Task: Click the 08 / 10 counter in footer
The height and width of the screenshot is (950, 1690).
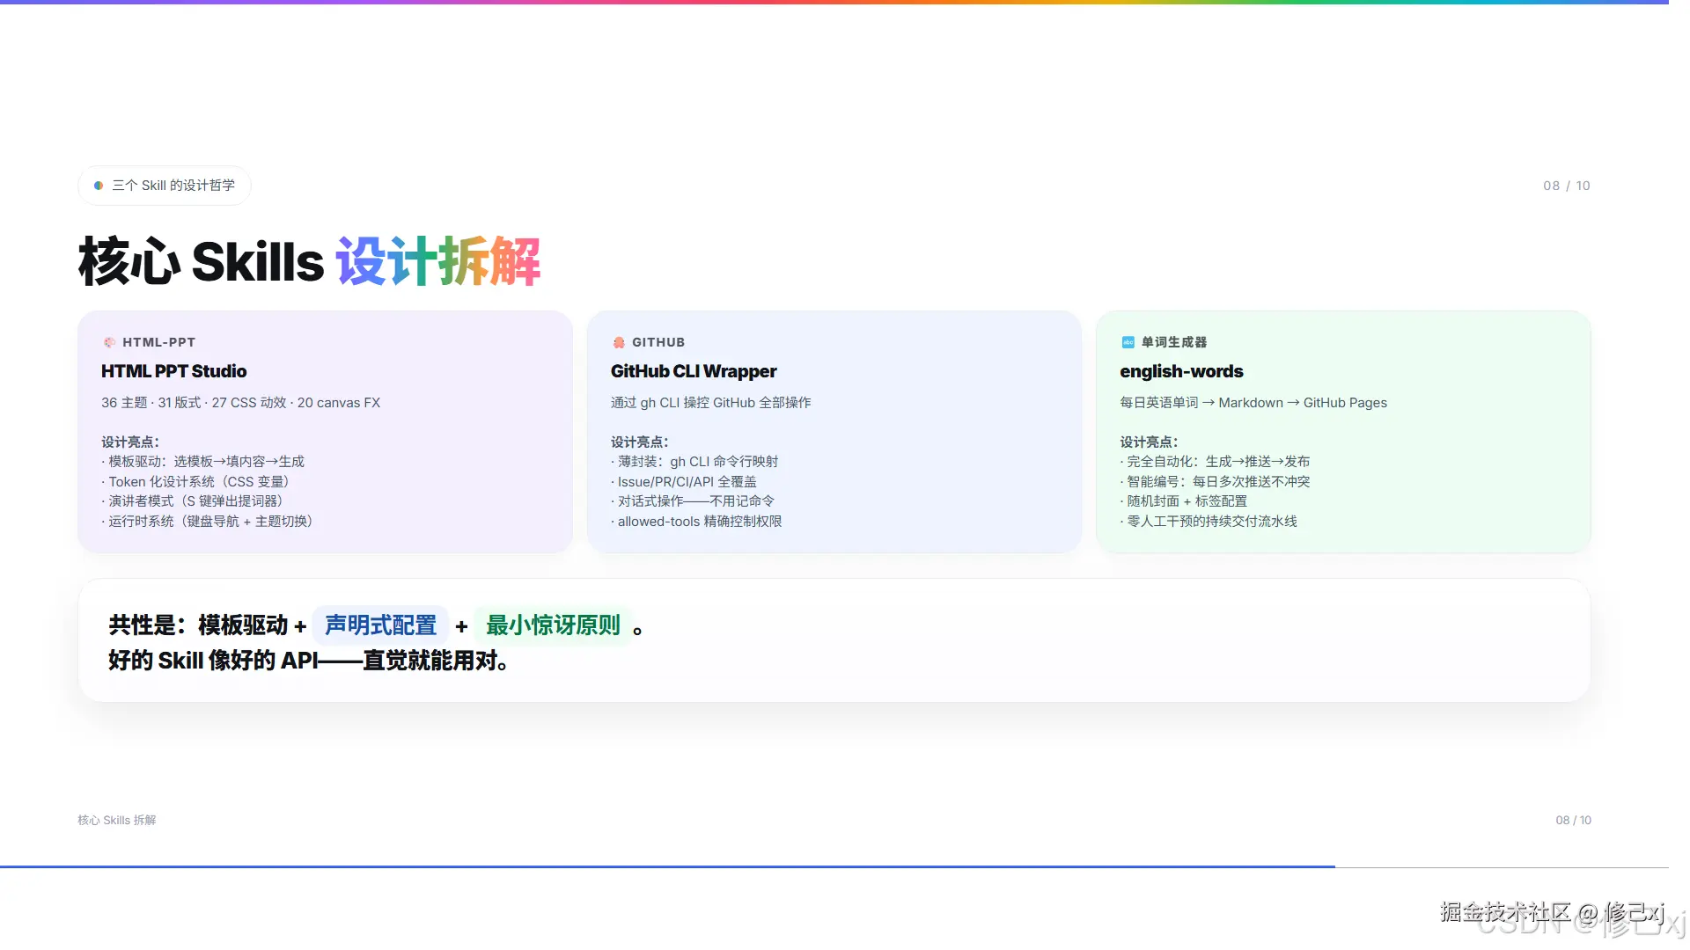Action: click(1573, 820)
